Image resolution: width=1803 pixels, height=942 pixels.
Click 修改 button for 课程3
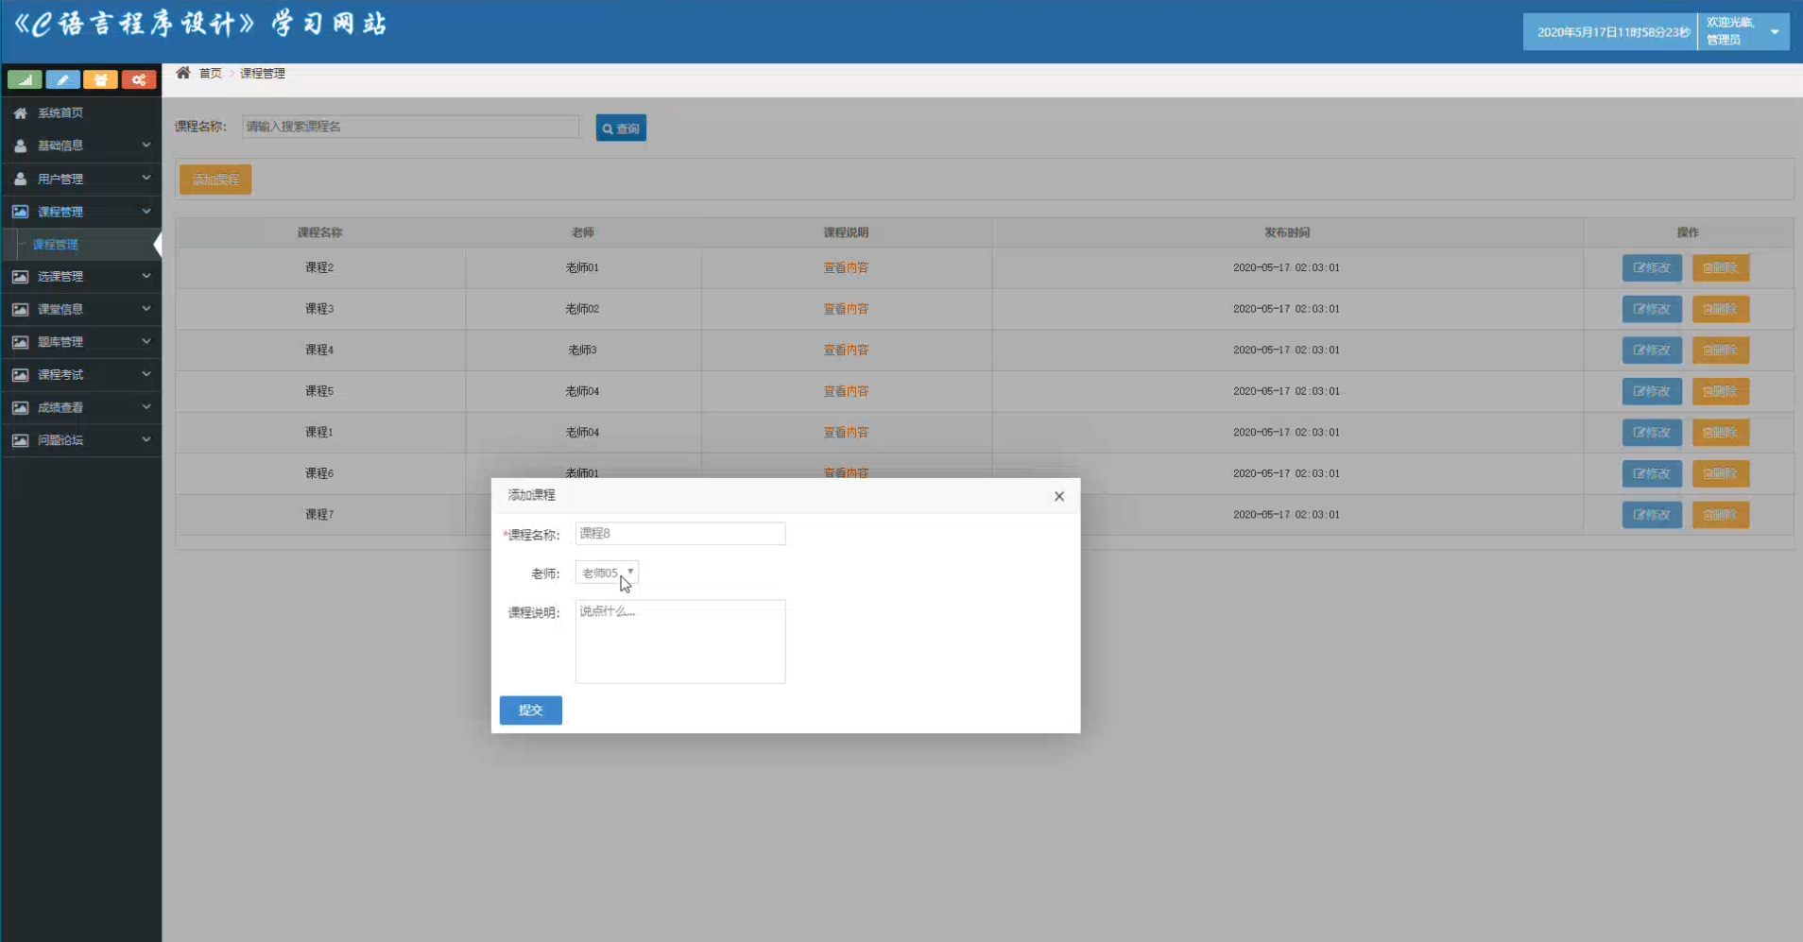point(1652,309)
